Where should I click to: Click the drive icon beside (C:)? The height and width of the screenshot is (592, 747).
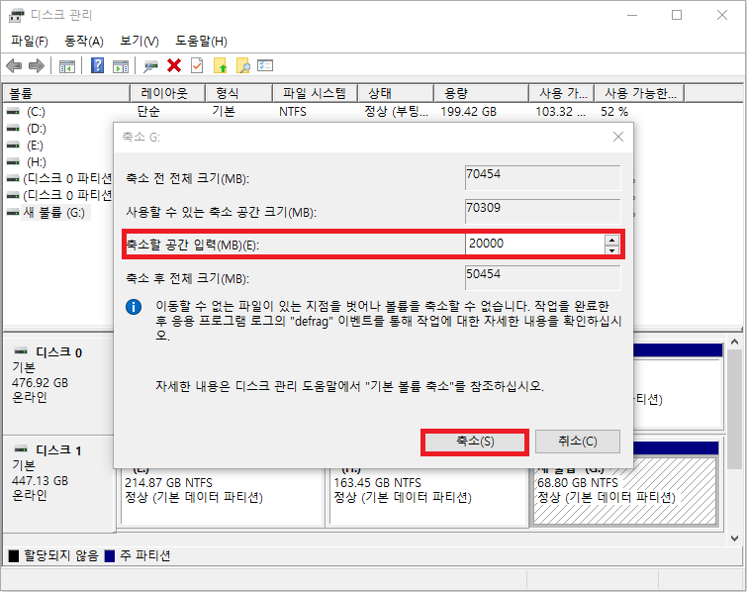click(x=13, y=112)
